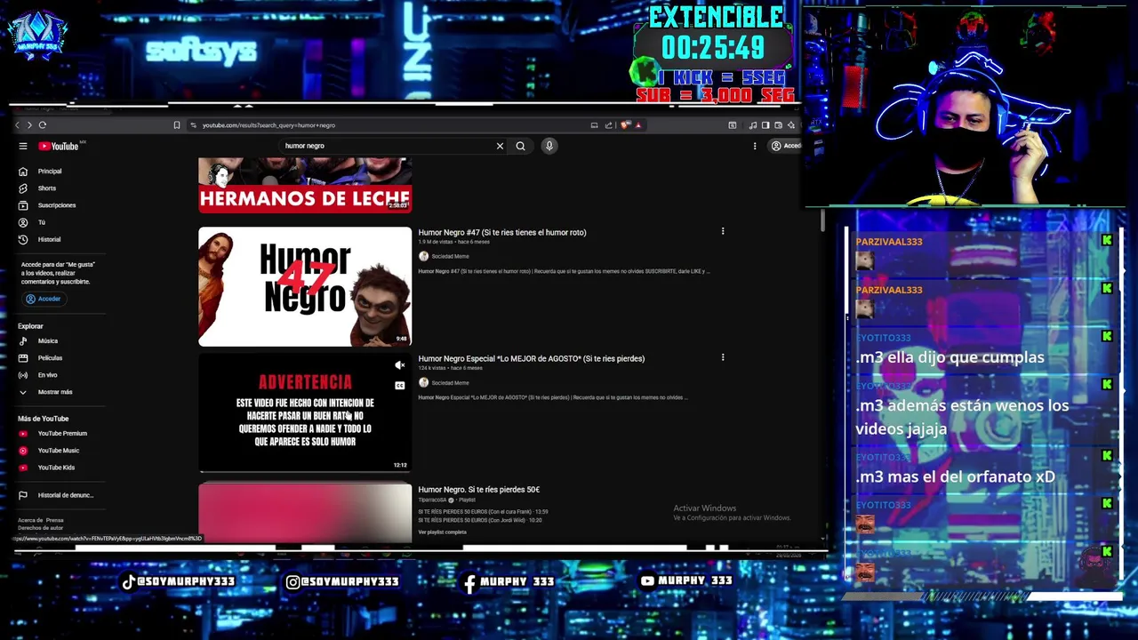Viewport: 1138px width, 640px height.
Task: Open the Prensa footer link
Action: point(55,520)
